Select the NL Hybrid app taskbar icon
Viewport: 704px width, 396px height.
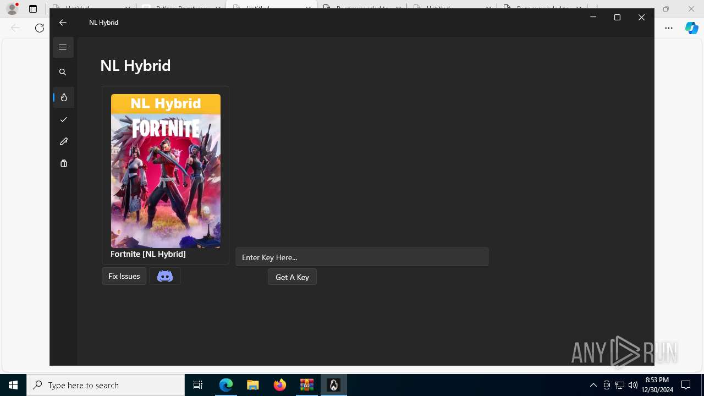[334, 385]
